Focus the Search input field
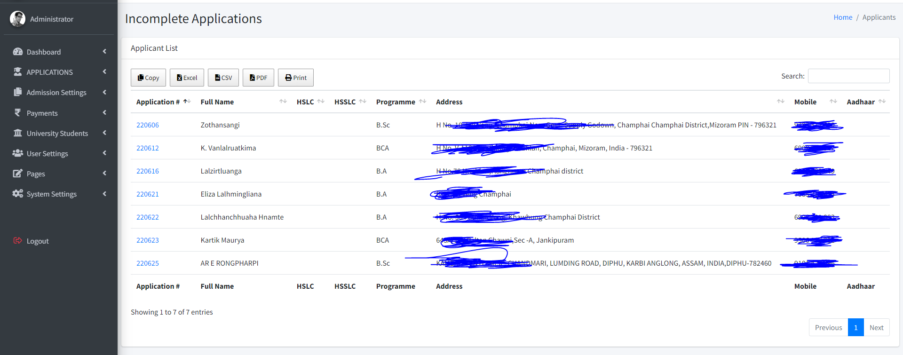This screenshot has height=355, width=903. (x=848, y=76)
